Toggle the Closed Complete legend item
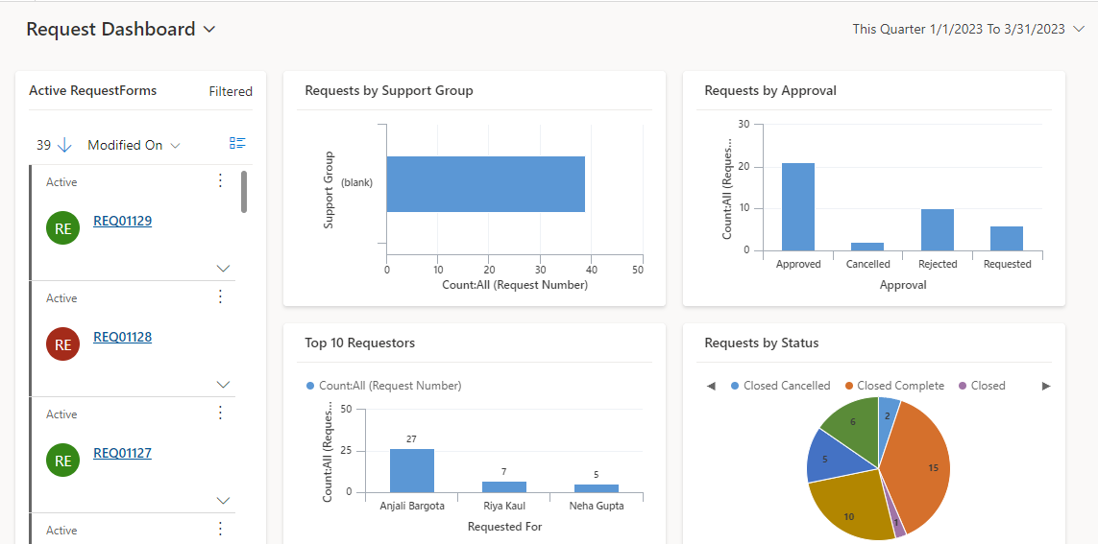Viewport: 1098px width, 544px height. pos(894,386)
